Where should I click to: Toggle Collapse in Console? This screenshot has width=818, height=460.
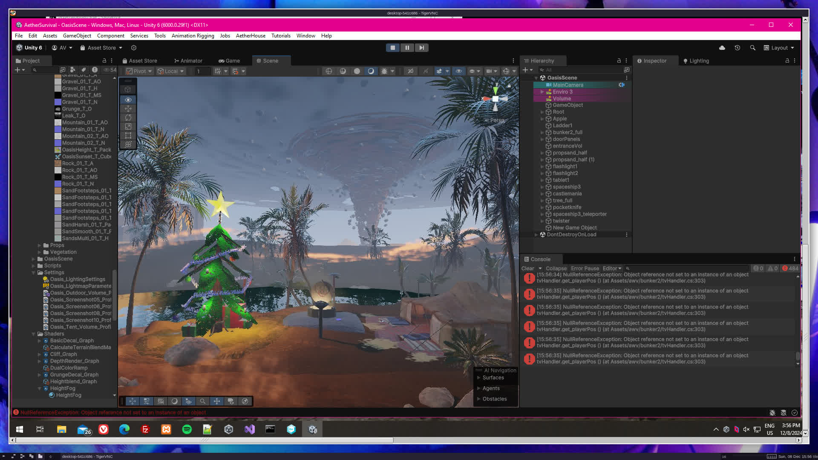[x=556, y=268]
